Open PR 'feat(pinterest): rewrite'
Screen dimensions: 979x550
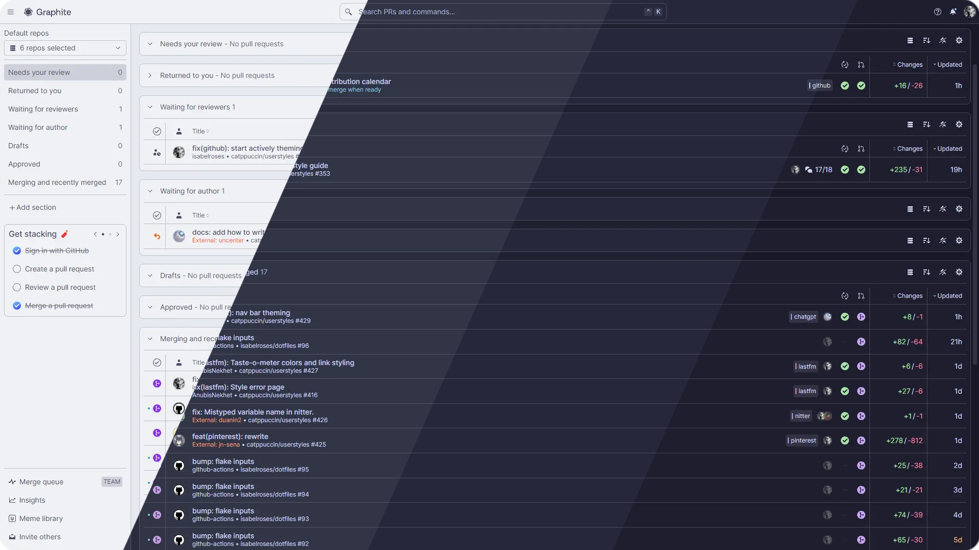click(x=230, y=436)
